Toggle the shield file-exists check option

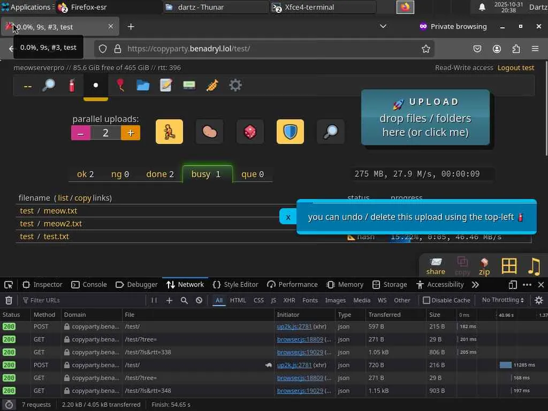(290, 132)
